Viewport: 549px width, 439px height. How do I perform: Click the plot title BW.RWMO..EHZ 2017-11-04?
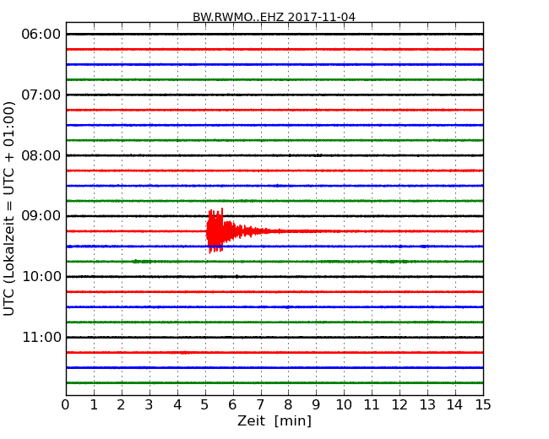(274, 17)
